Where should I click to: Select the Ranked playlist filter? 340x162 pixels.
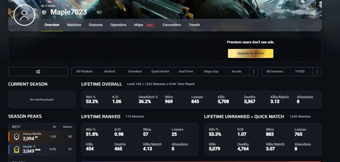pos(109,72)
